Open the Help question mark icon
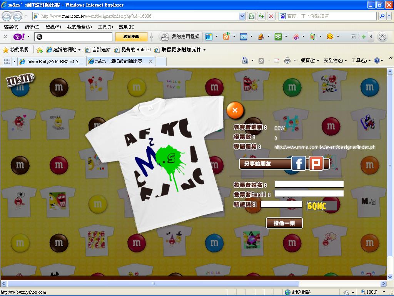Viewport: 394px width, 296px height. tap(377, 61)
